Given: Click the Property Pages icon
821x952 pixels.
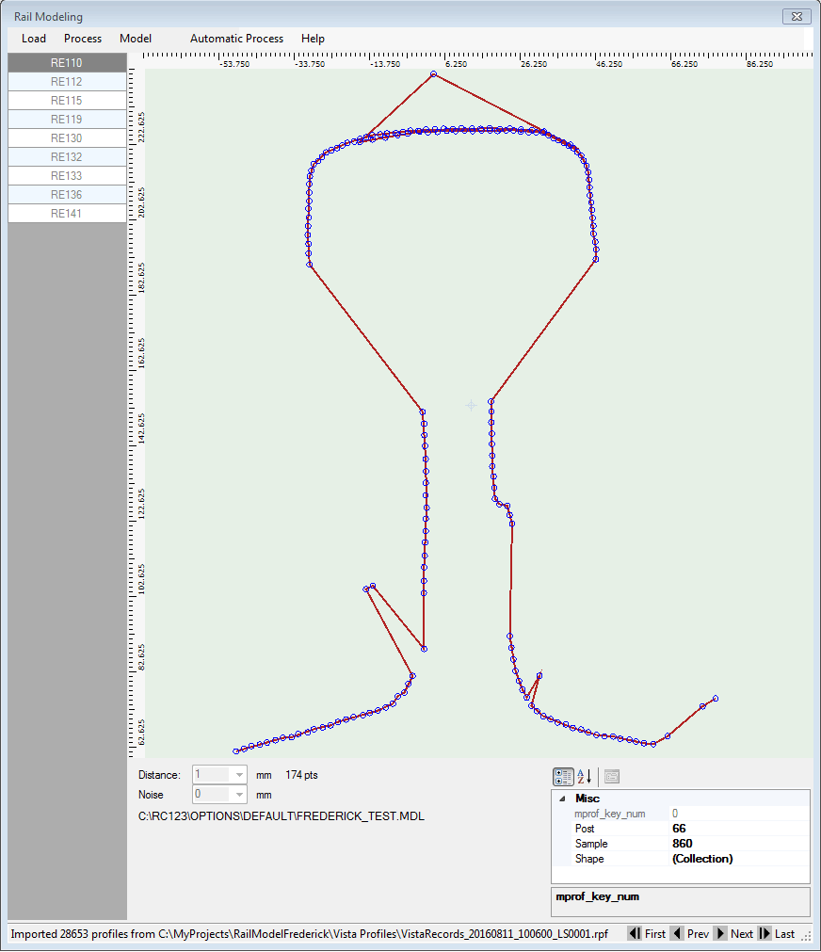Looking at the screenshot, I should point(612,777).
